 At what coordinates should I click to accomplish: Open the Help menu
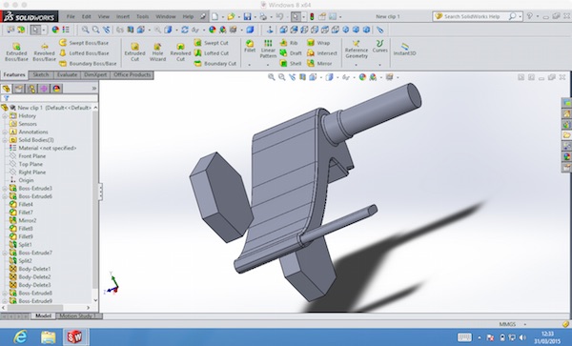point(188,16)
